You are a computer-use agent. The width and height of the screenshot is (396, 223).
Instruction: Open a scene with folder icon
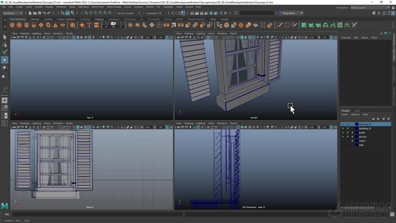tap(35, 13)
